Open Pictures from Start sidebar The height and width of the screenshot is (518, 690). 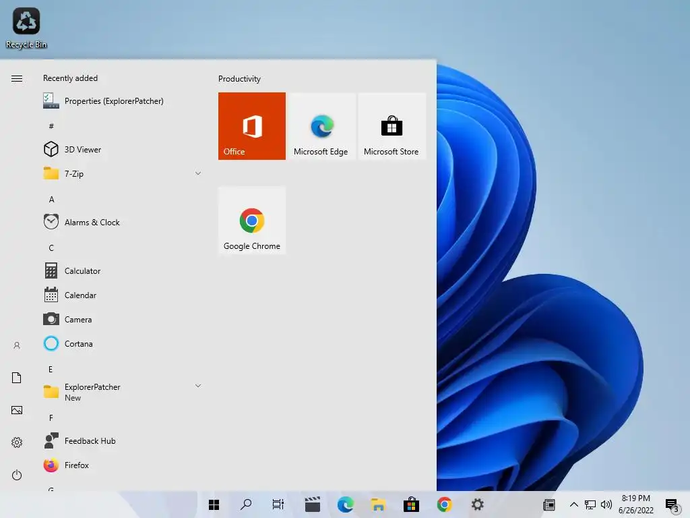click(17, 410)
